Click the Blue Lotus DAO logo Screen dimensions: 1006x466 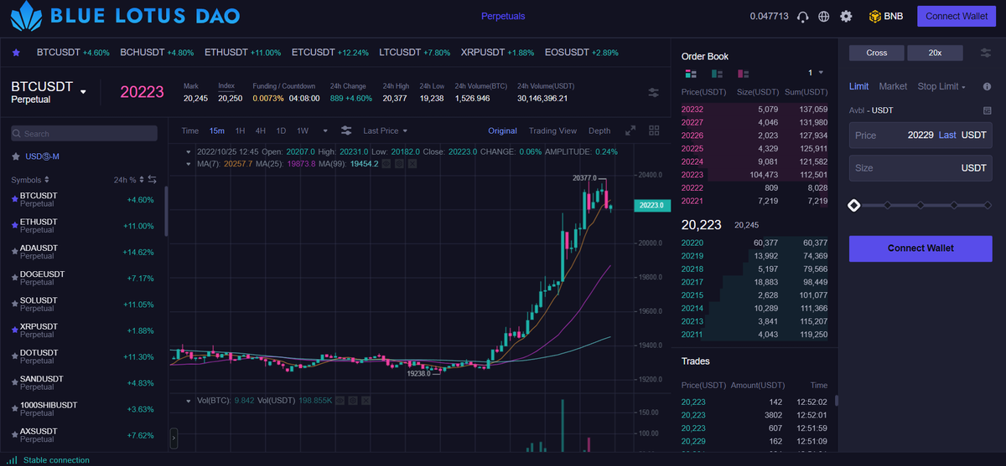point(124,15)
